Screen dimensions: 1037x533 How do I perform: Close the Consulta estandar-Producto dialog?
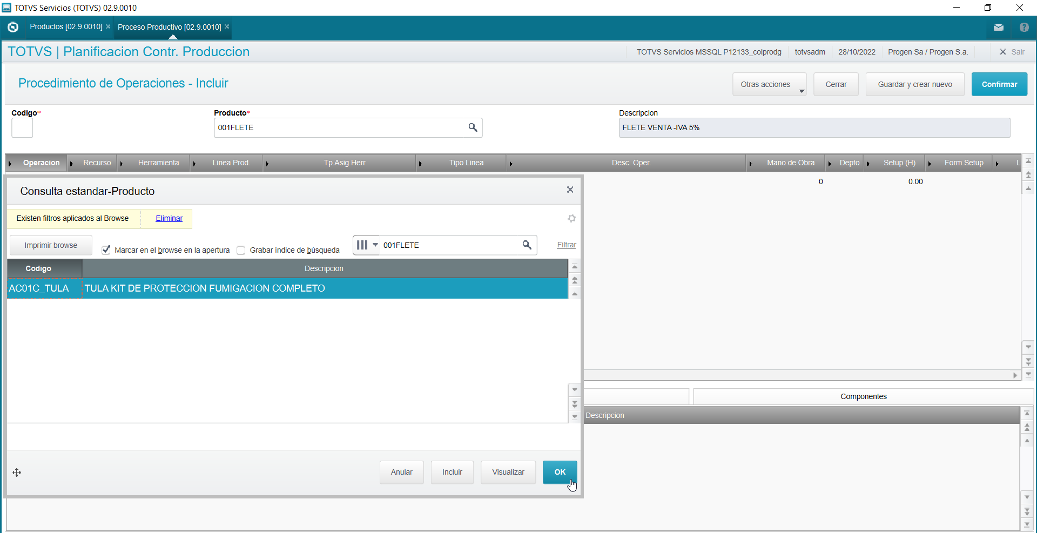[570, 190]
